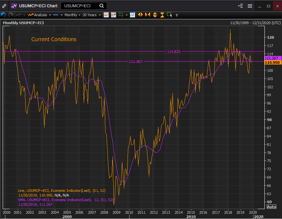Click the link chain icon in title bar

coord(4,6)
